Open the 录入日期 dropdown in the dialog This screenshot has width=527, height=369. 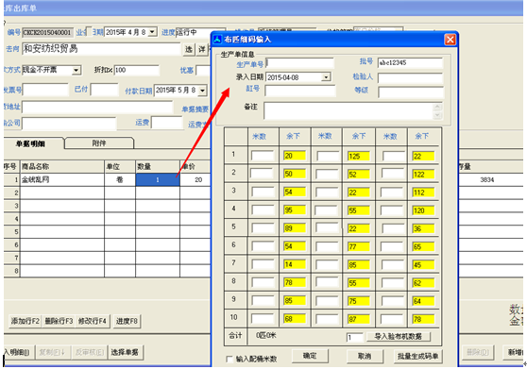coord(326,77)
